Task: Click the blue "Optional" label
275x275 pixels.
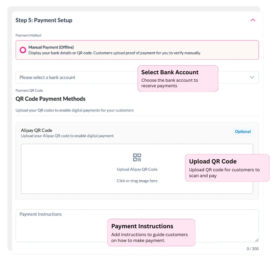Action: tap(243, 132)
